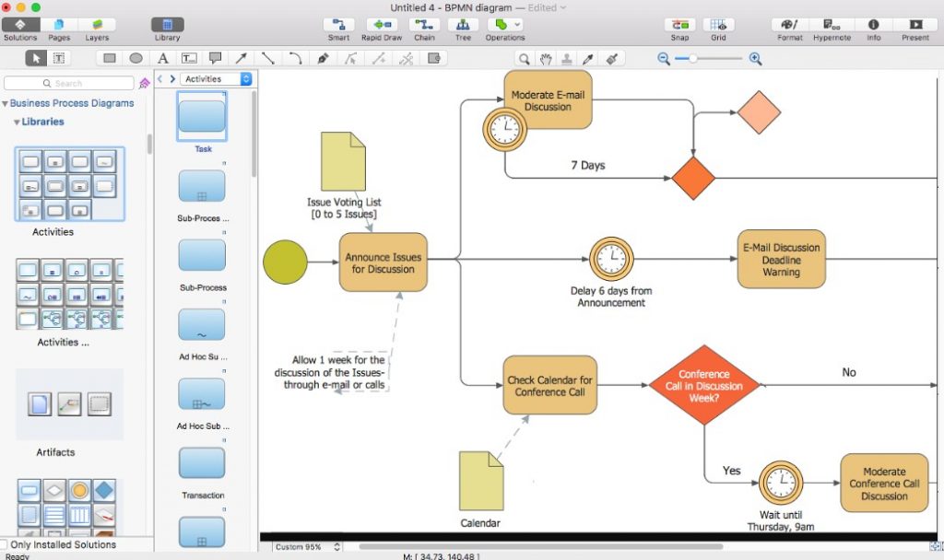The height and width of the screenshot is (560, 944).
Task: Activate Rapid Draw mode
Action: tap(382, 25)
